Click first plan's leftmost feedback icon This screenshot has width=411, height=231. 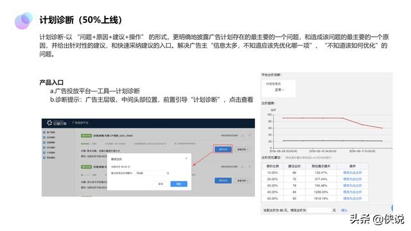[x=243, y=135]
